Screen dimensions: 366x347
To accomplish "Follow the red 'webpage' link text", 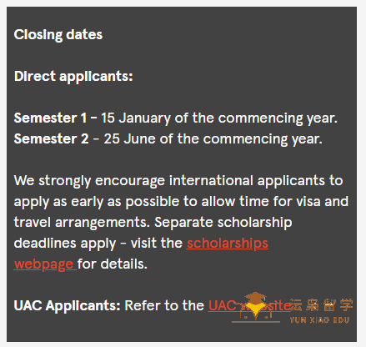I will [x=44, y=264].
